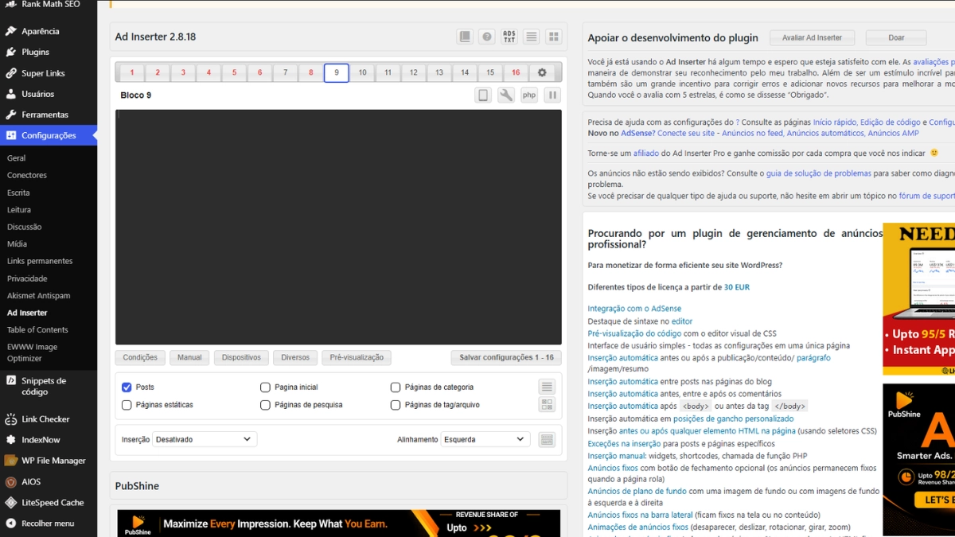This screenshot has width=955, height=537.
Task: Open Ferramentas in the sidebar
Action: (x=45, y=115)
